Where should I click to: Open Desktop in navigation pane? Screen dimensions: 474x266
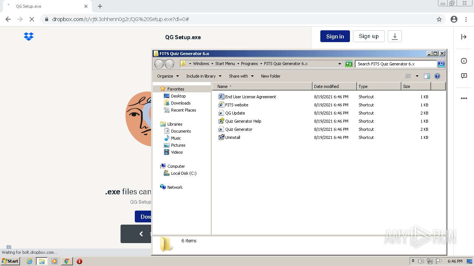click(178, 96)
